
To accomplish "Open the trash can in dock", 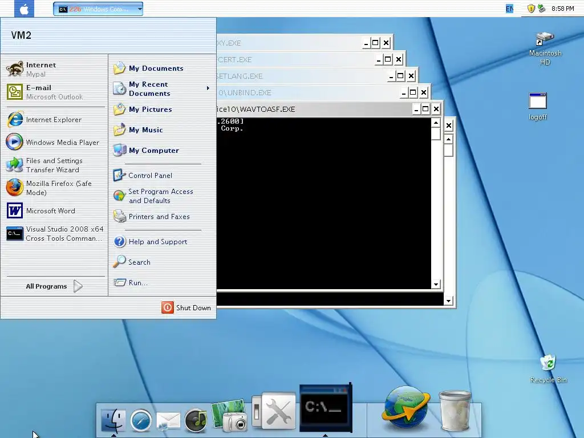I will 455,411.
